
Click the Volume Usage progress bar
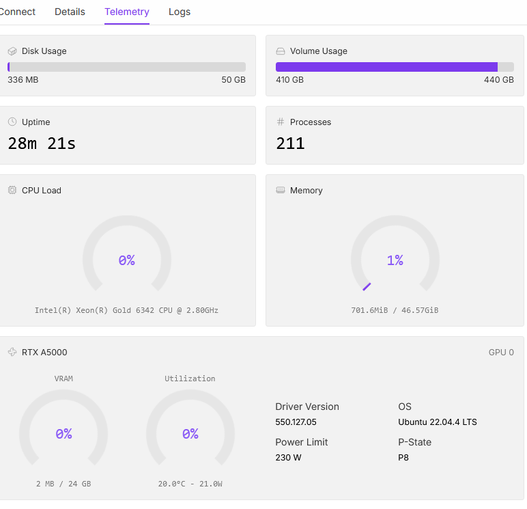coord(395,66)
